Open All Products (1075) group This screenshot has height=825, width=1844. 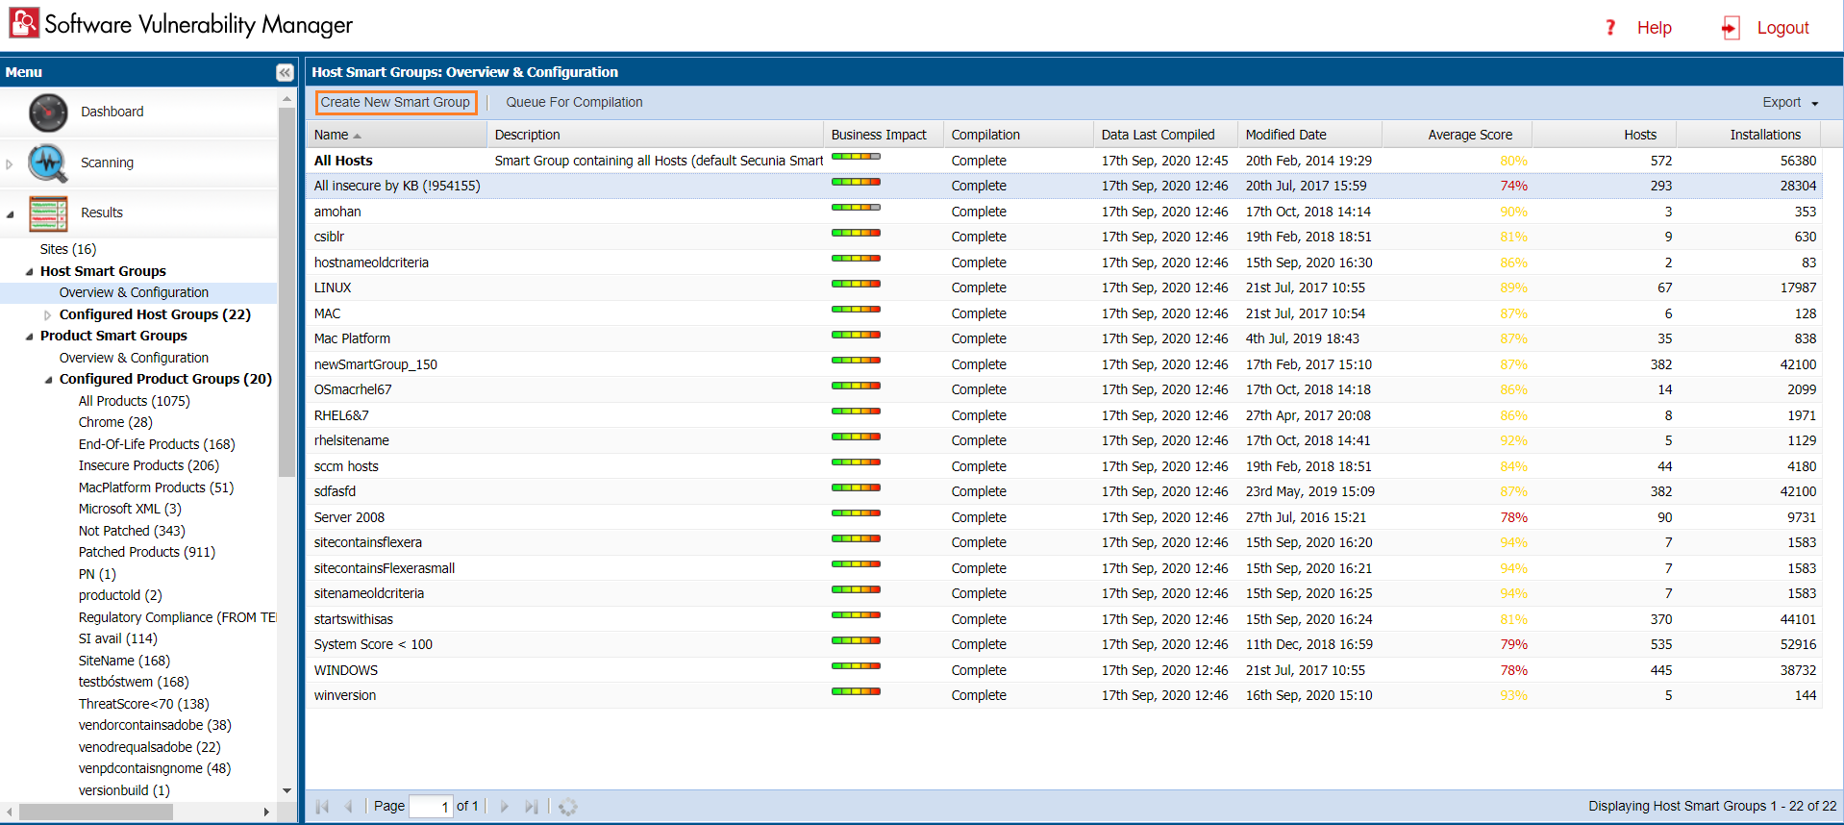coord(134,401)
